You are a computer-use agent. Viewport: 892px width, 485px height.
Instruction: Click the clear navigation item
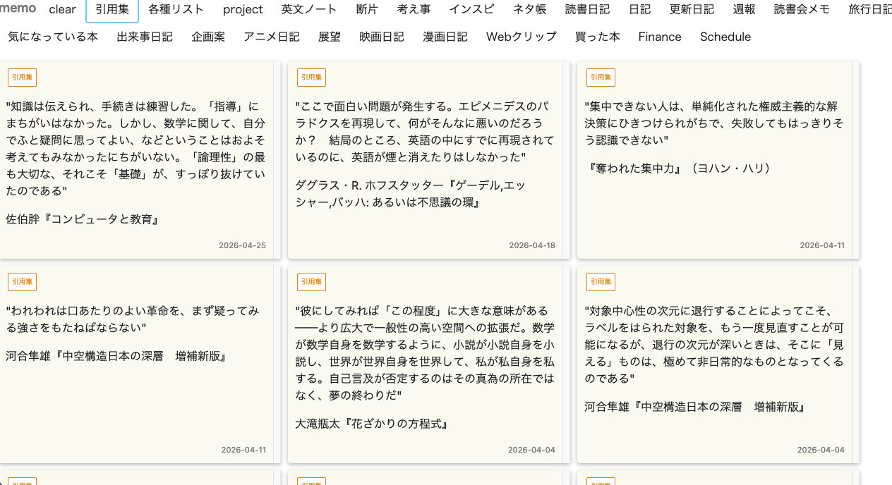(x=62, y=9)
